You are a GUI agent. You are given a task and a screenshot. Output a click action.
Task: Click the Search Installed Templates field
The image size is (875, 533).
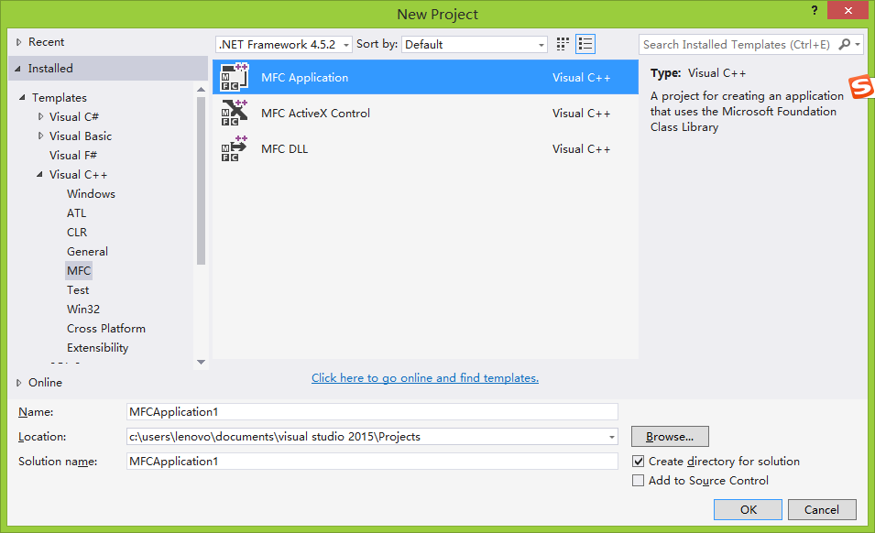(x=738, y=44)
